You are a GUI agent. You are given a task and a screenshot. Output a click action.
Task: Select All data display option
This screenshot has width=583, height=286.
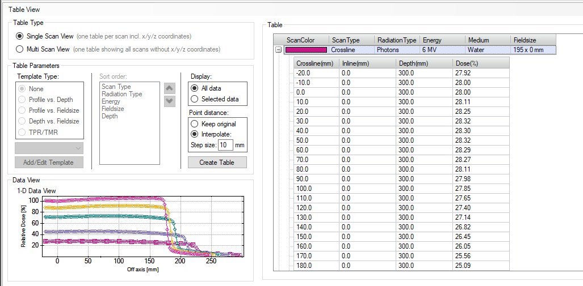195,88
